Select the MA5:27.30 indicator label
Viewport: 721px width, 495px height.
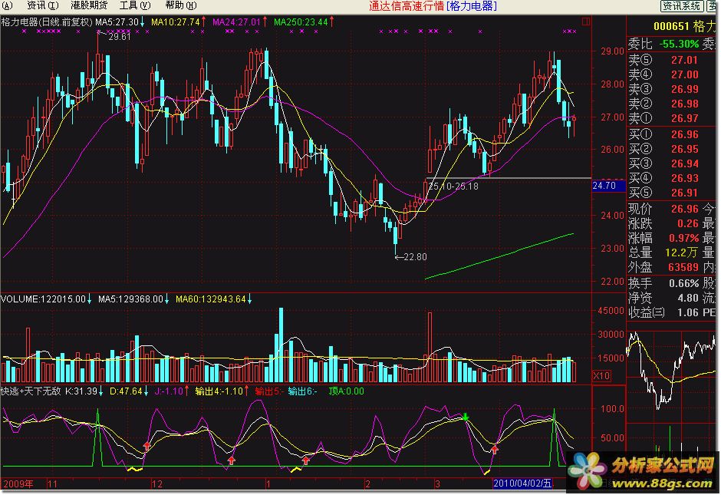120,21
